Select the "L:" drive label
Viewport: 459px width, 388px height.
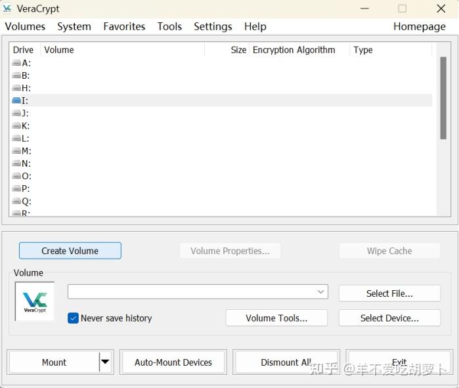(x=26, y=139)
